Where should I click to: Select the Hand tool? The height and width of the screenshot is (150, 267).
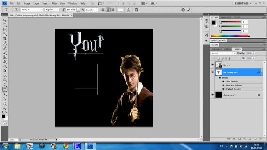click(5, 104)
